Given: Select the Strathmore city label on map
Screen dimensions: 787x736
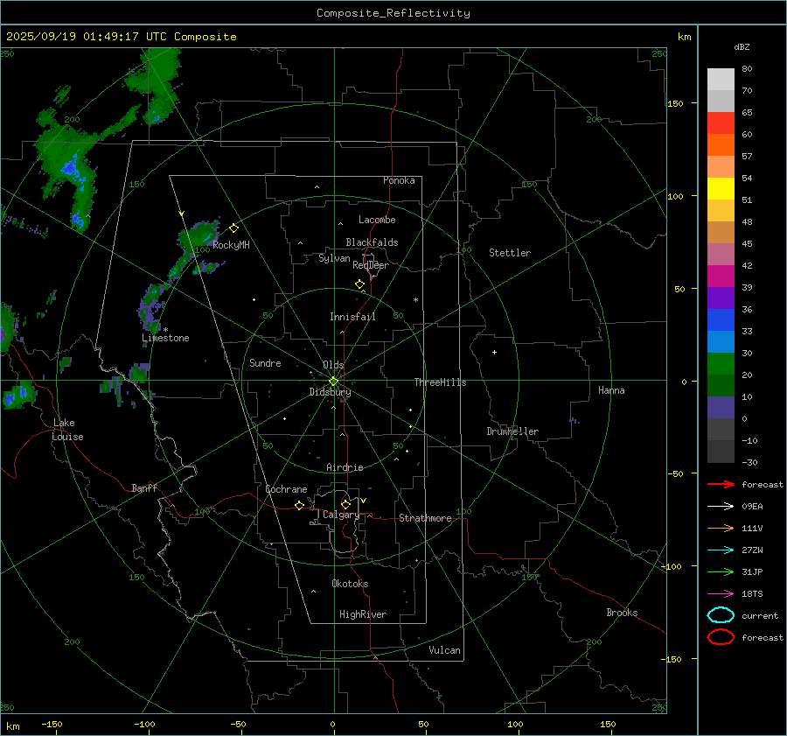Looking at the screenshot, I should click(425, 518).
